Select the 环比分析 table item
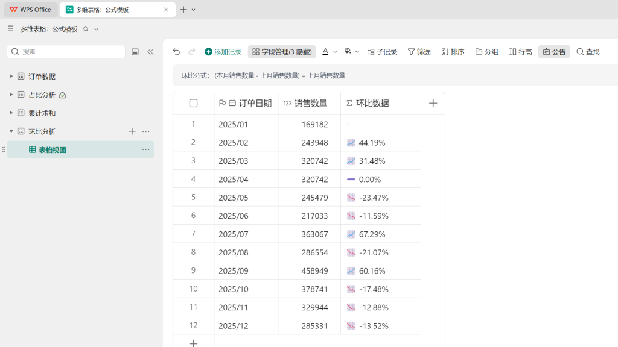Viewport: 618px width, 347px height. [x=42, y=131]
